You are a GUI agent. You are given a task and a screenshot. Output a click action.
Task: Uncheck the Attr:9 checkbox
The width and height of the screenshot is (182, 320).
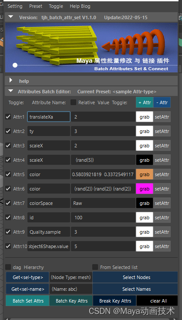pos(8,232)
